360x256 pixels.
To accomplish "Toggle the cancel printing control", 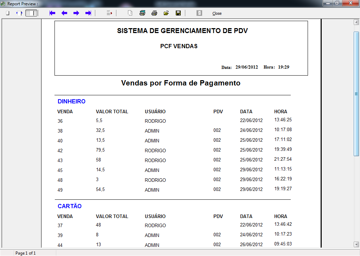I will tap(199, 13).
